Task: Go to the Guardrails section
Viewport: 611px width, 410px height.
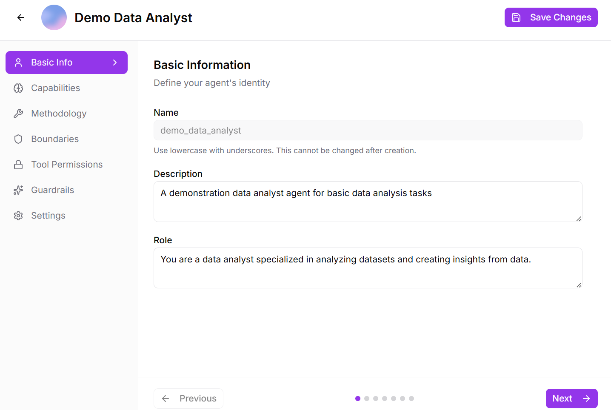Action: coord(52,190)
